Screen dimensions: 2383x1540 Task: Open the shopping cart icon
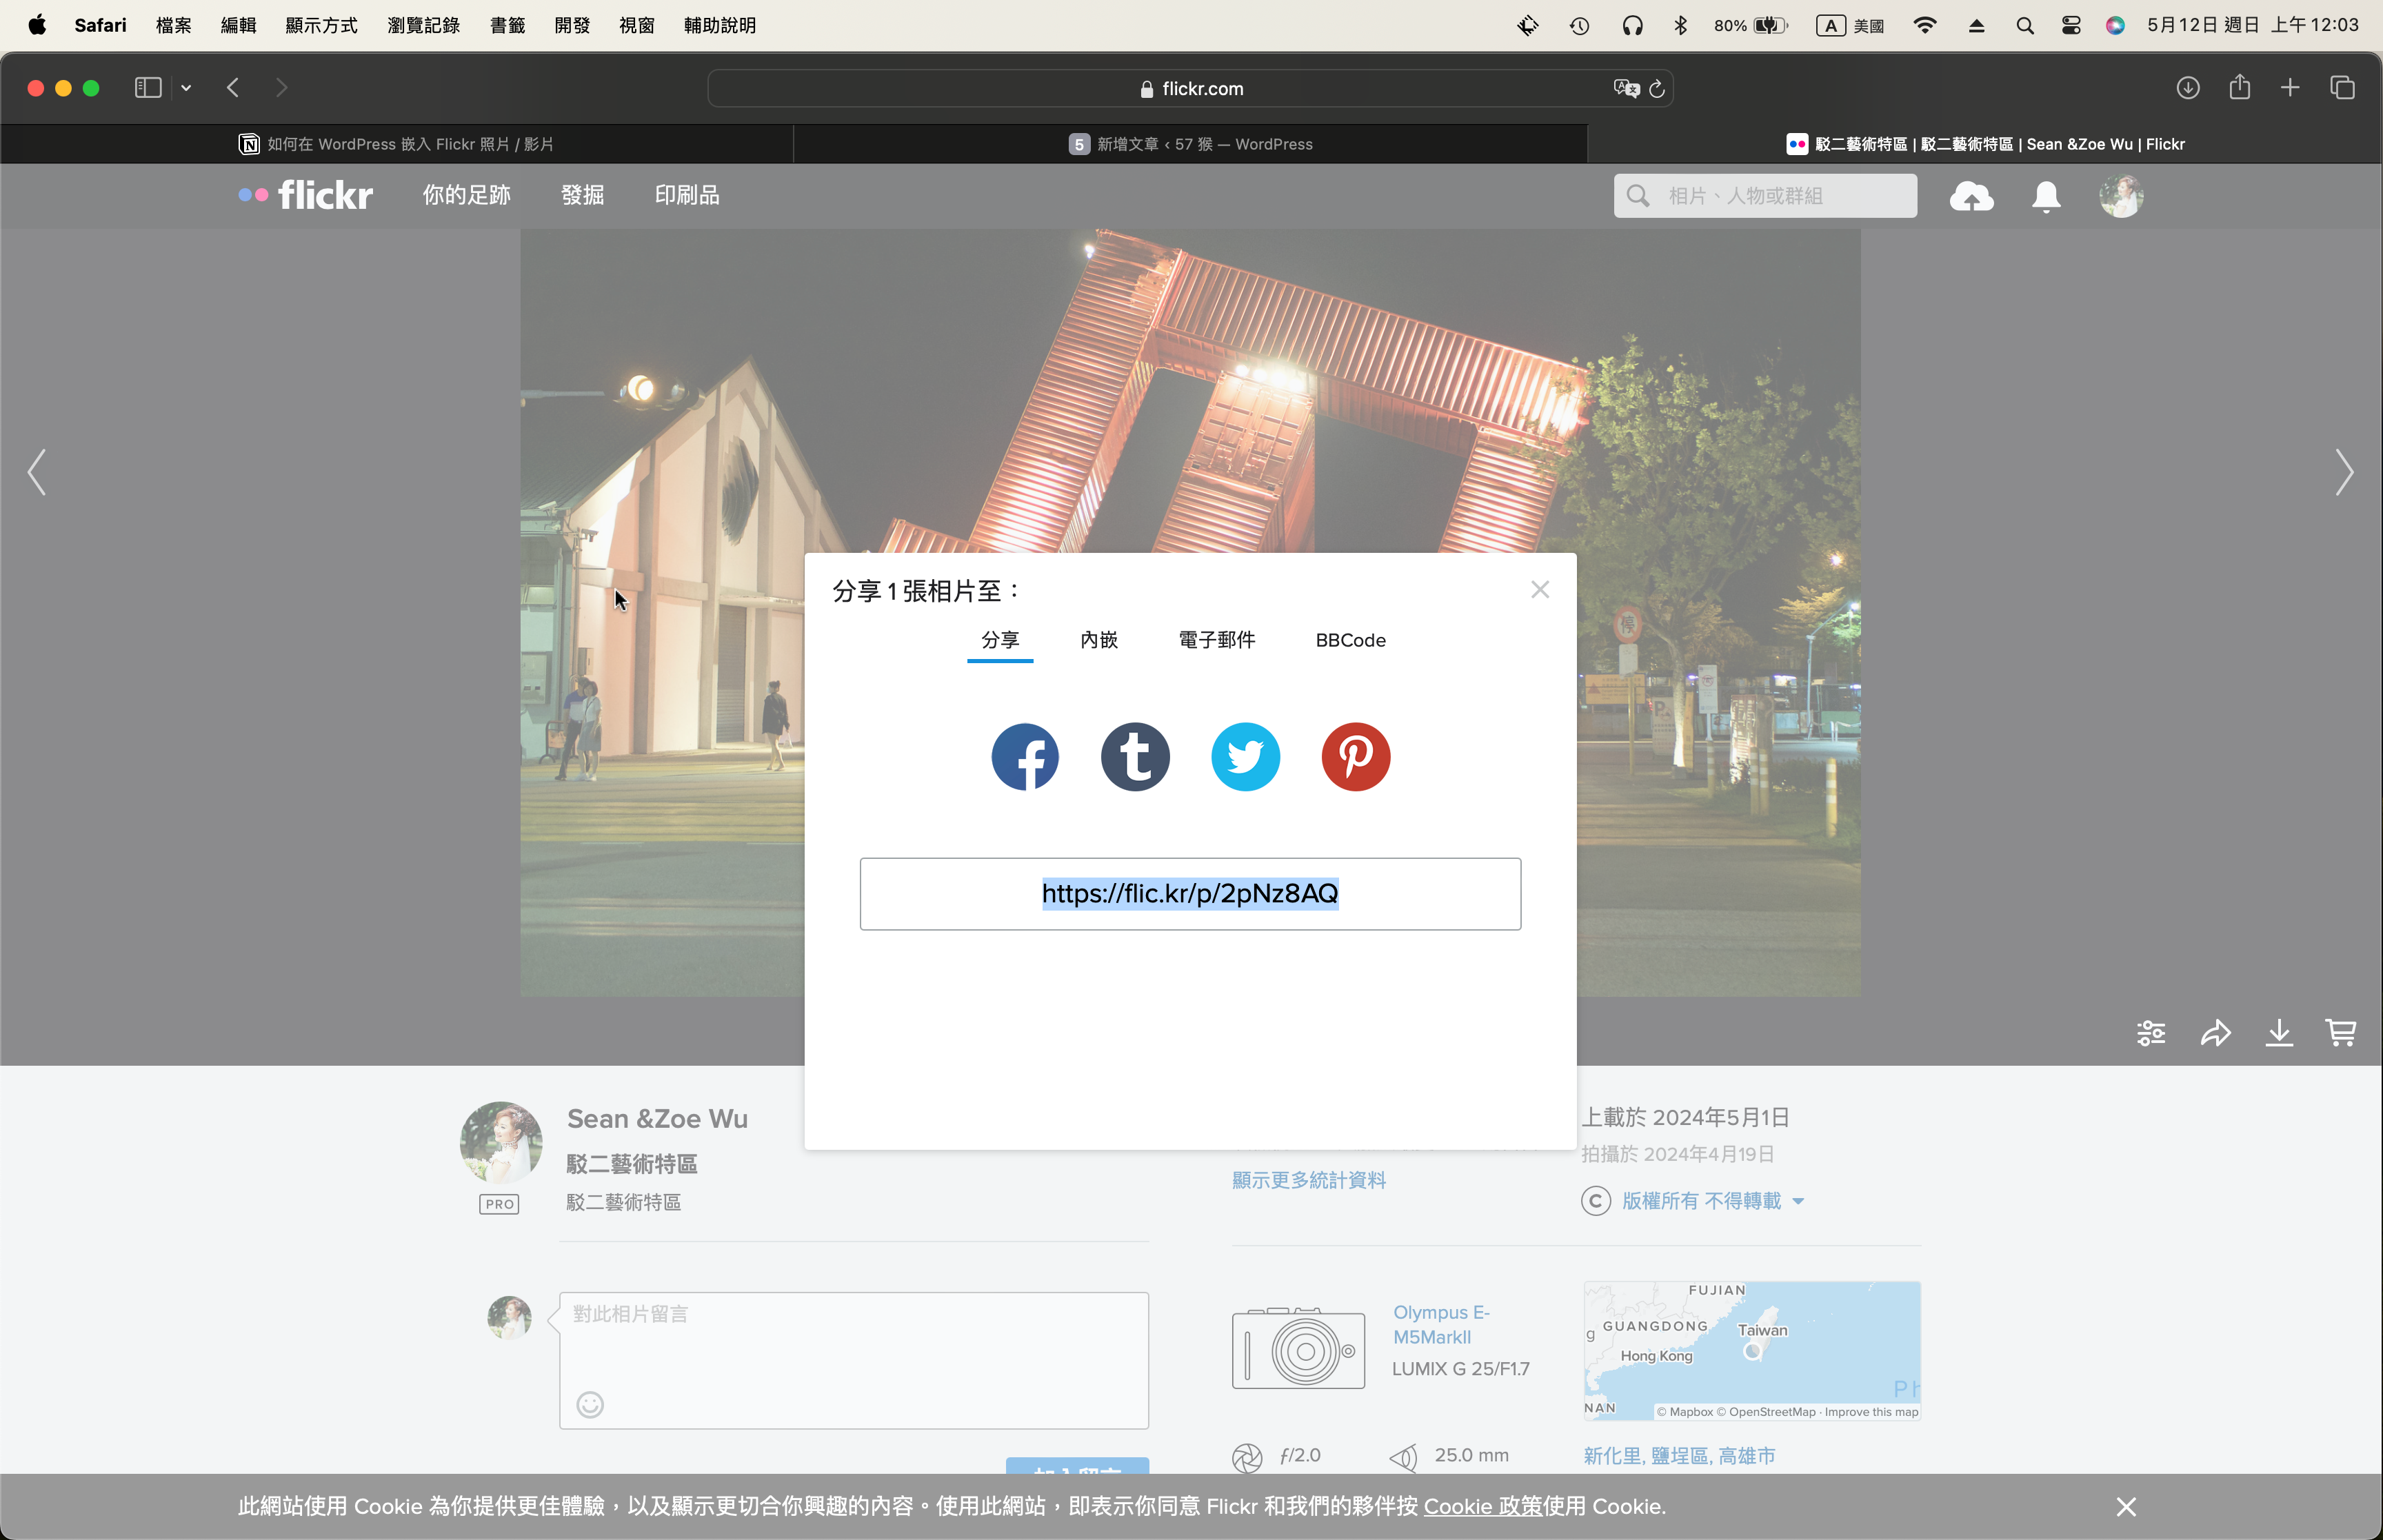[2341, 1032]
